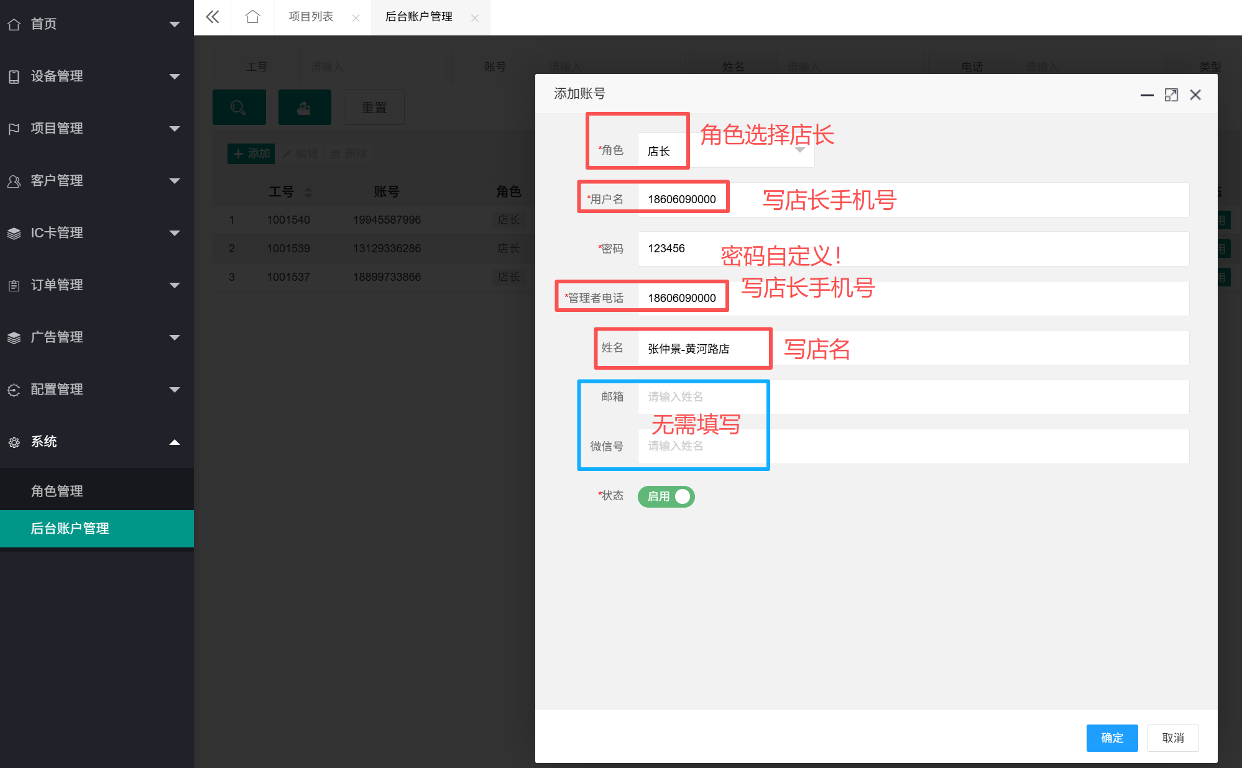The height and width of the screenshot is (768, 1242).
Task: Click the 确定 confirm button
Action: click(1111, 738)
